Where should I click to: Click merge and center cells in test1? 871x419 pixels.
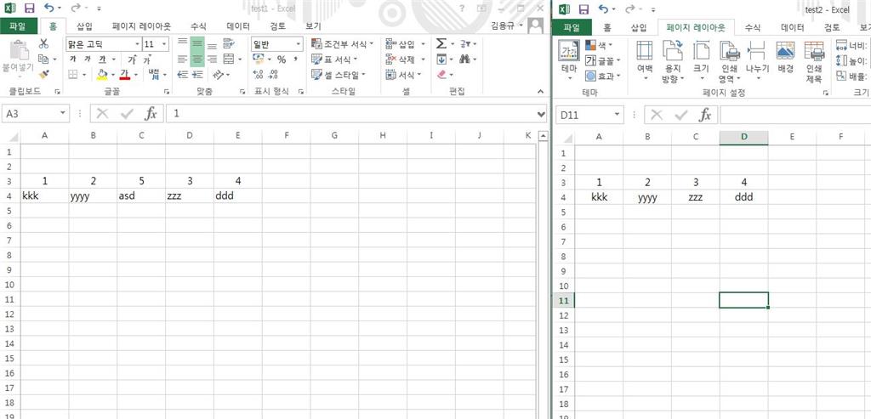(228, 59)
